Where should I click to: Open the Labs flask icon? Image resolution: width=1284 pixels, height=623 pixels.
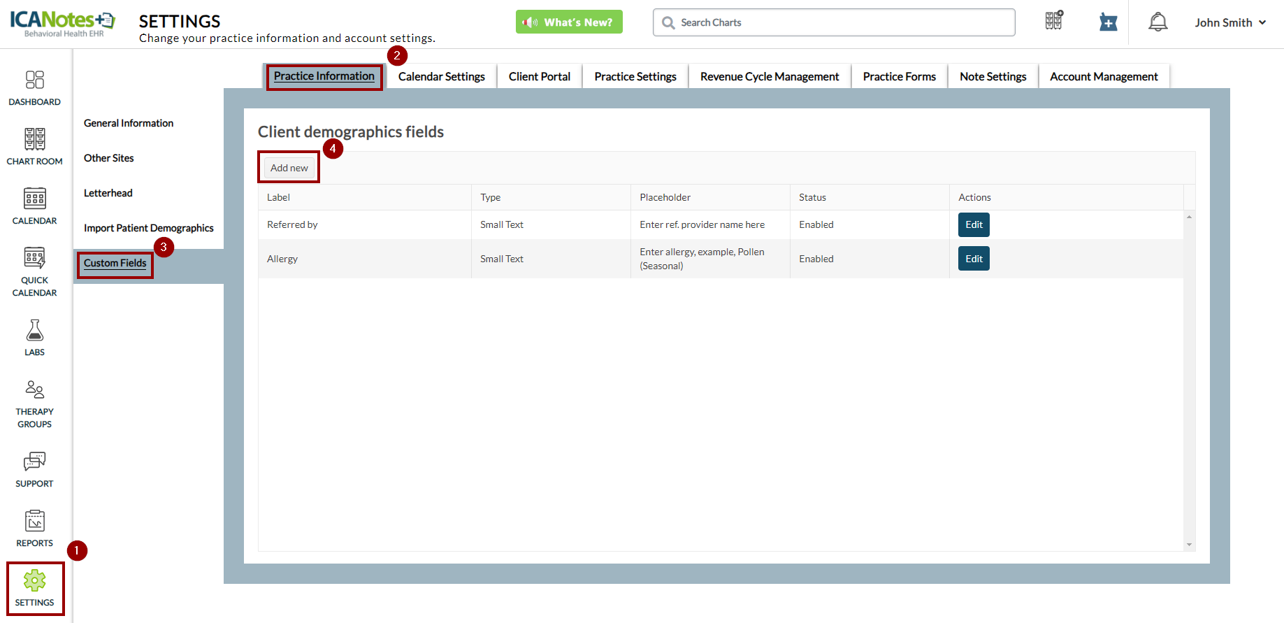[x=34, y=331]
